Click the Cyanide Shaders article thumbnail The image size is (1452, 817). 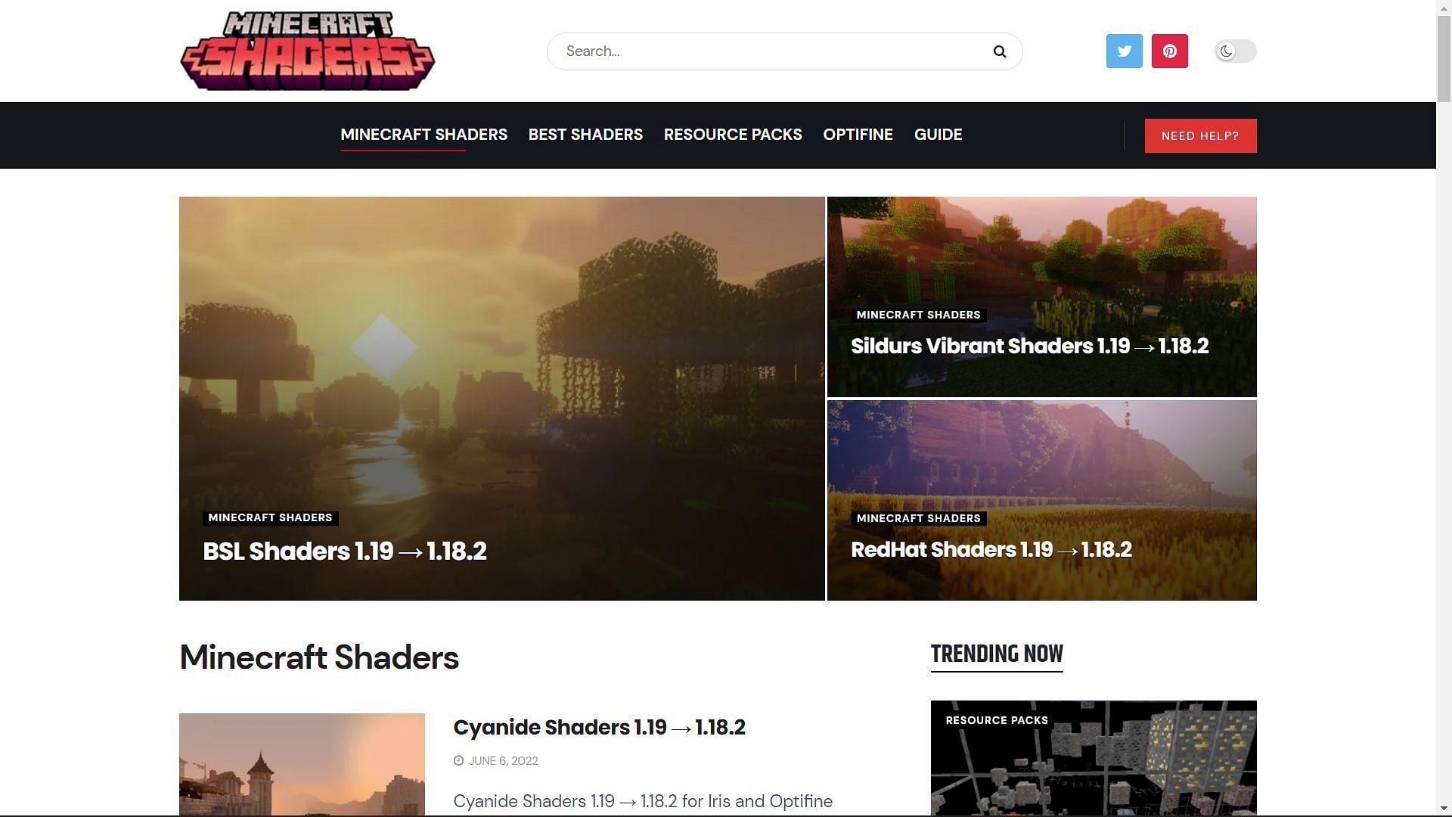pyautogui.click(x=301, y=764)
